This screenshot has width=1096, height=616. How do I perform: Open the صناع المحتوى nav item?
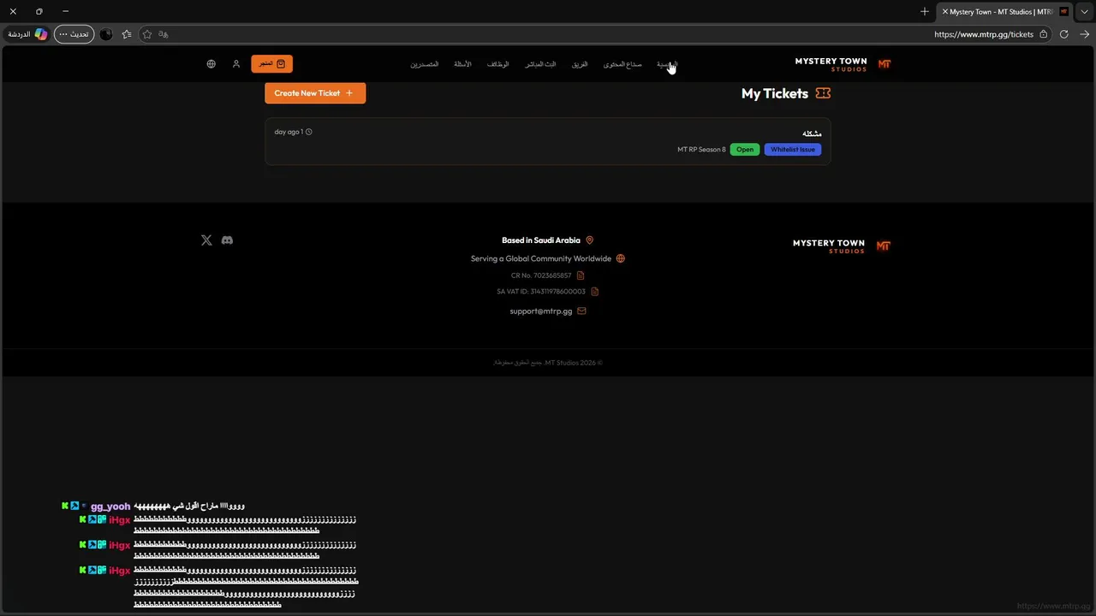click(x=622, y=64)
